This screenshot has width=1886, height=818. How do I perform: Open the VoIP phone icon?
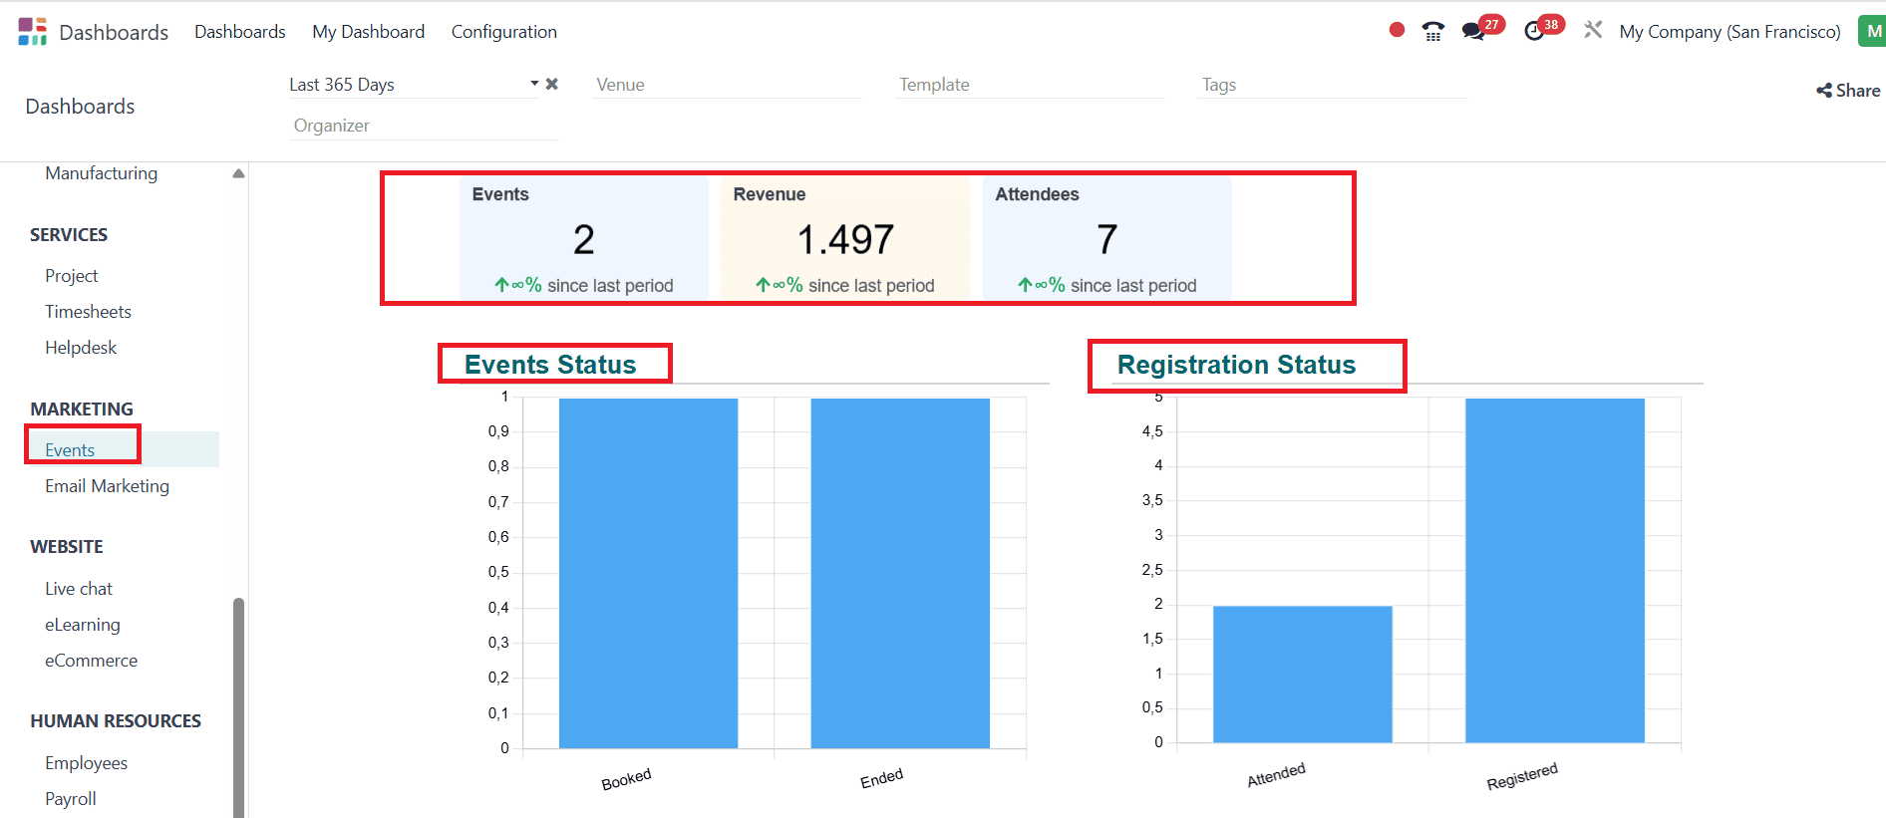(x=1432, y=31)
